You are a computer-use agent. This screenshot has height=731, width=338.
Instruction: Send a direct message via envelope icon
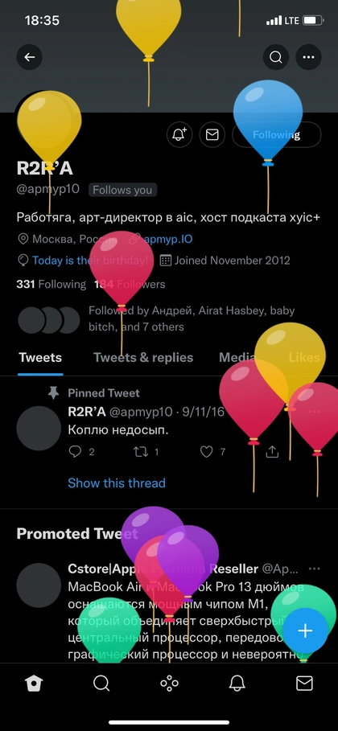pyautogui.click(x=212, y=135)
